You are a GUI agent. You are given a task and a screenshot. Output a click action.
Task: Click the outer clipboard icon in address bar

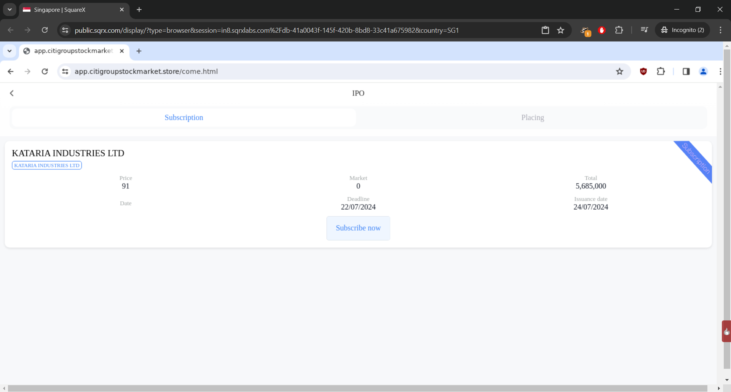tap(545, 30)
